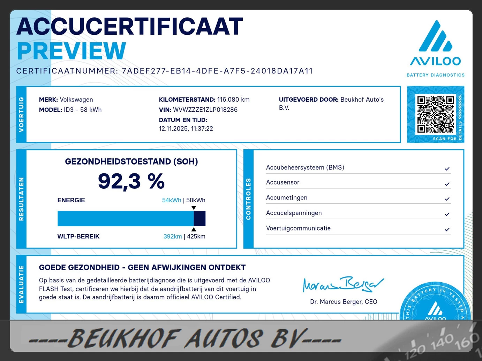Image resolution: width=482 pixels, height=361 pixels.
Task: Click the Accucelspanningen checkmark
Action: (447, 214)
